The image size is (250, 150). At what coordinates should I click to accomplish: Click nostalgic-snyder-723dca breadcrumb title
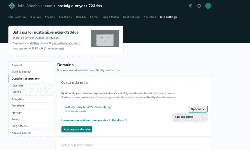tap(79, 6)
